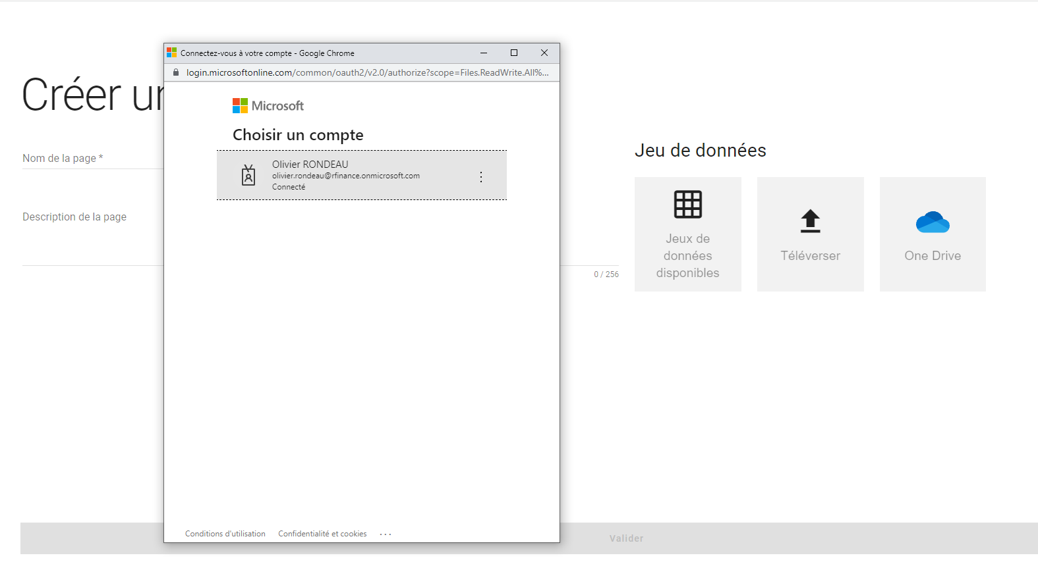This screenshot has width=1038, height=568.
Task: Click the Microsoft favicon in popup title bar
Action: click(172, 53)
